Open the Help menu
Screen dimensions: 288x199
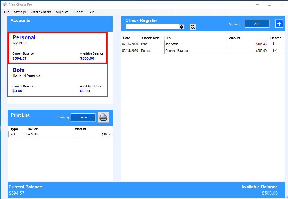click(91, 12)
